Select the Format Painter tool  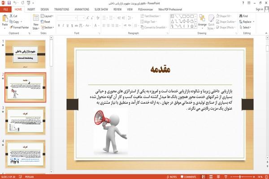pos(19,27)
